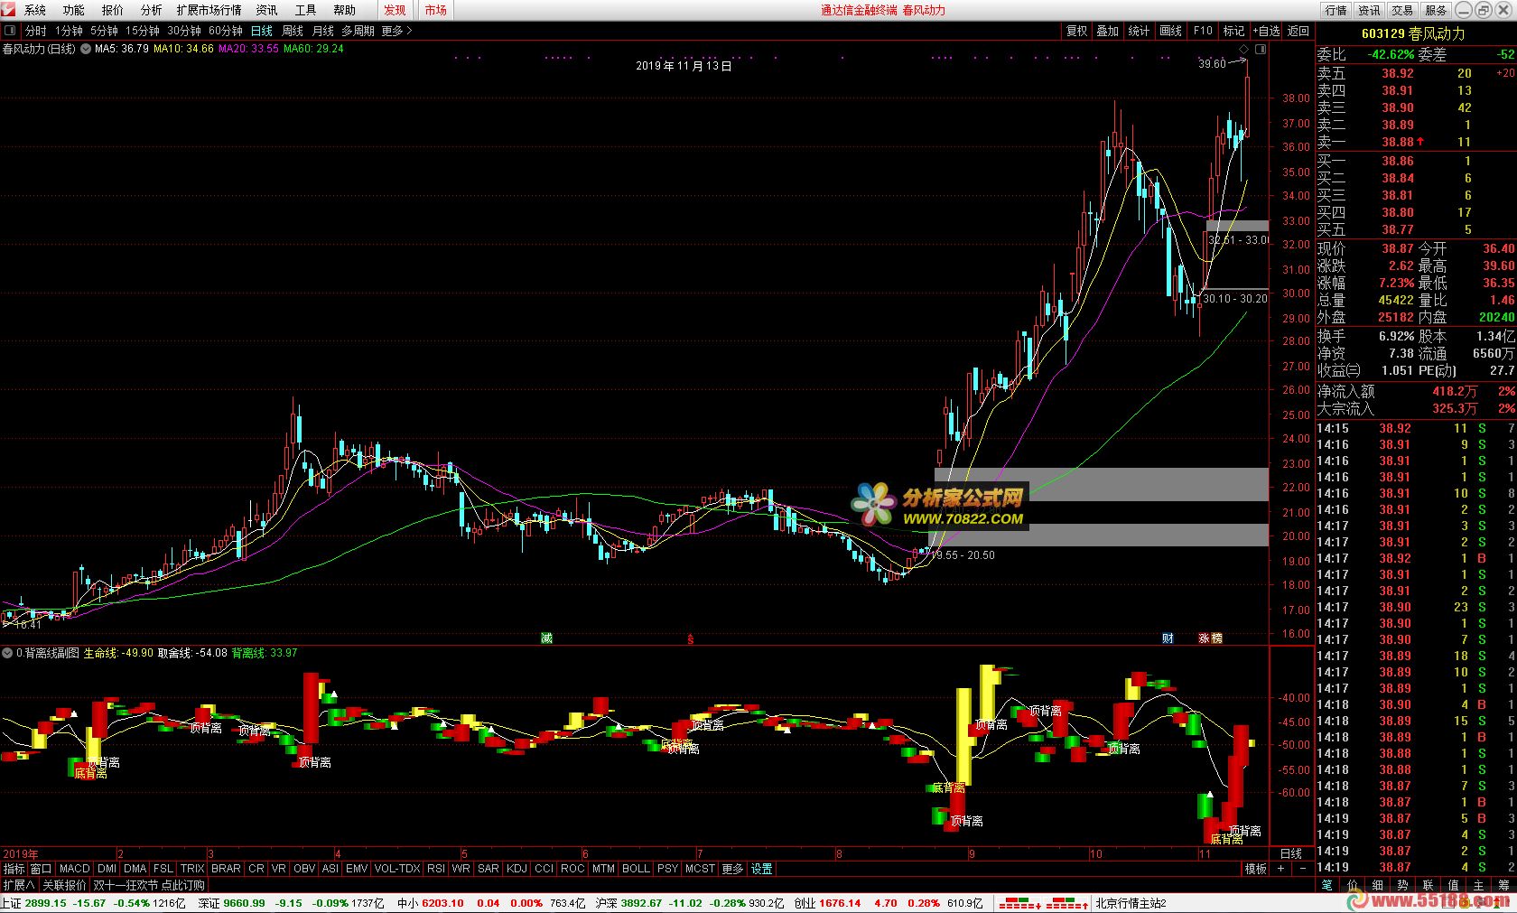1517x913 pixels.
Task: Select the 多周期 view
Action: pos(358,31)
